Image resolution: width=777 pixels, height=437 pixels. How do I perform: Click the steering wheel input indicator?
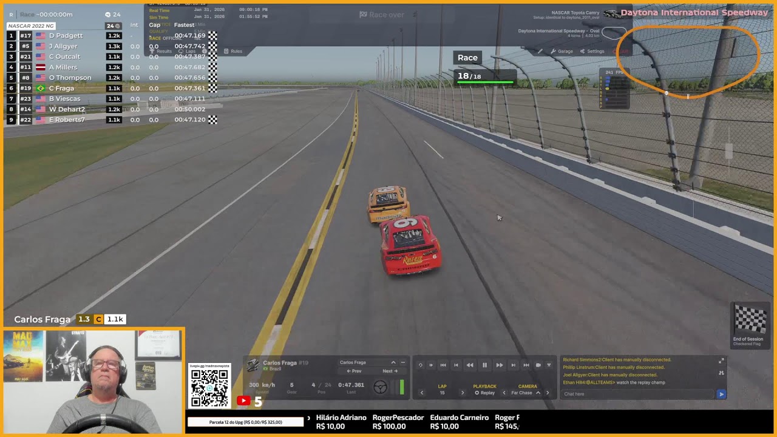(380, 387)
